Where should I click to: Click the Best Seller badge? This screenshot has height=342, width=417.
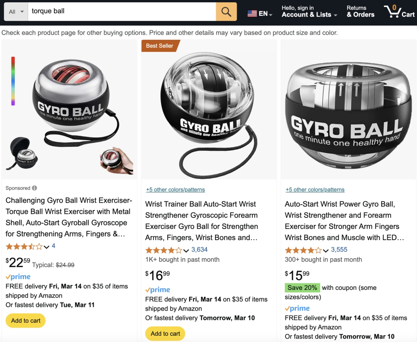[159, 46]
